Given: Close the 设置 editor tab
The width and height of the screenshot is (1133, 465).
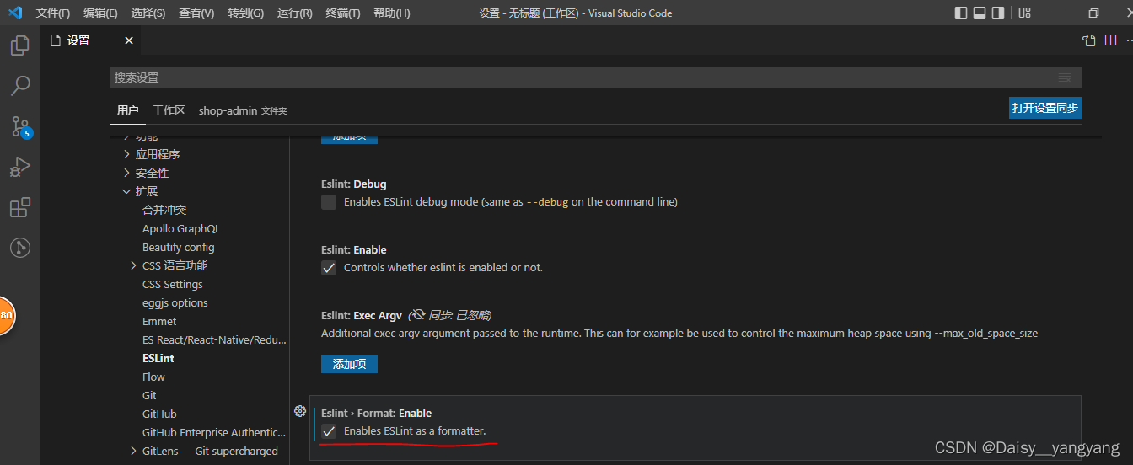Looking at the screenshot, I should pos(129,40).
